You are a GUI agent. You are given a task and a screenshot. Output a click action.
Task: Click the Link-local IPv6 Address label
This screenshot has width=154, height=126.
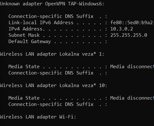point(41,23)
